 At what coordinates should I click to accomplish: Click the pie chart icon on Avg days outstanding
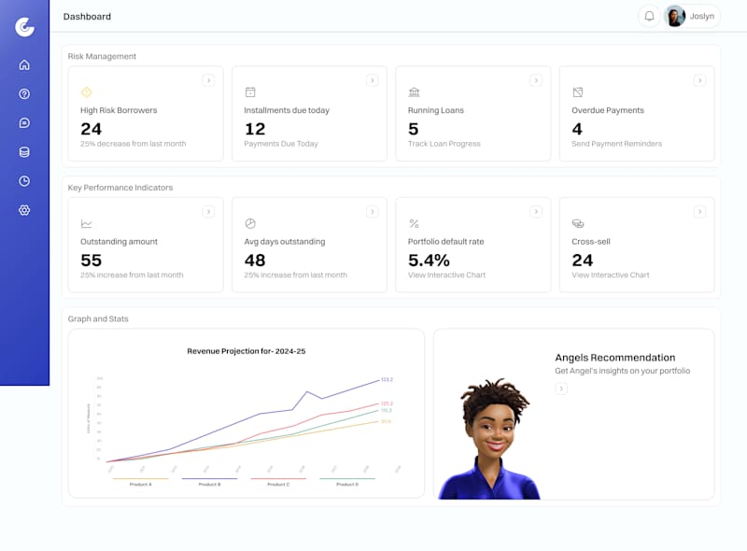[x=250, y=223]
